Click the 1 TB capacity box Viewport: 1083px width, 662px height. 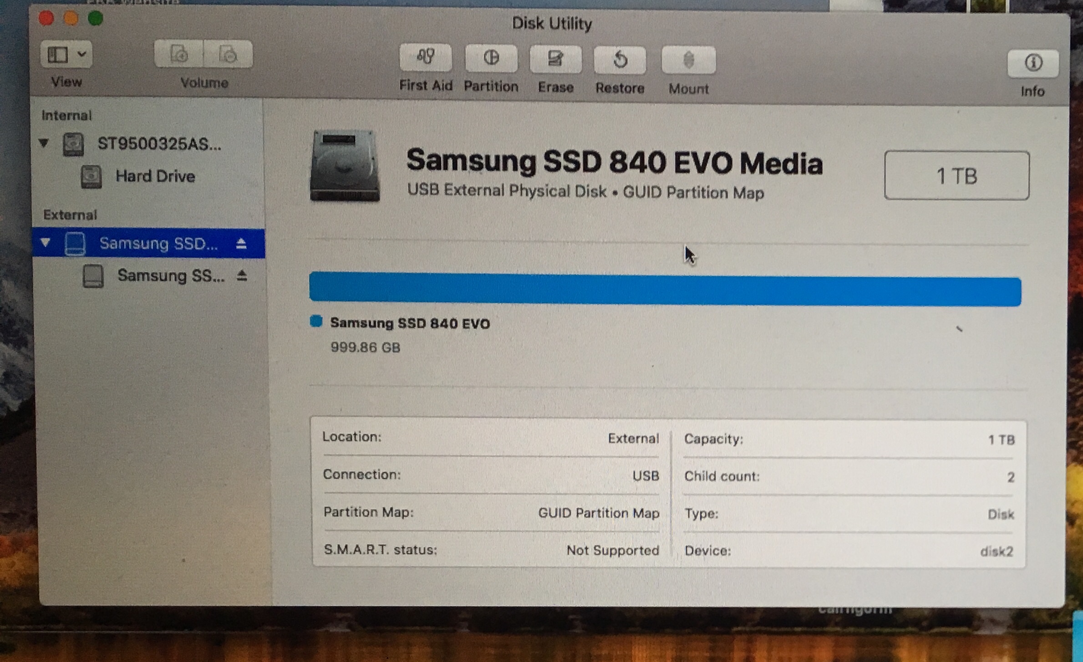tap(956, 176)
